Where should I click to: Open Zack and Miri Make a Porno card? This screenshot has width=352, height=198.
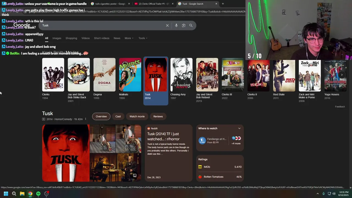tap(310, 81)
